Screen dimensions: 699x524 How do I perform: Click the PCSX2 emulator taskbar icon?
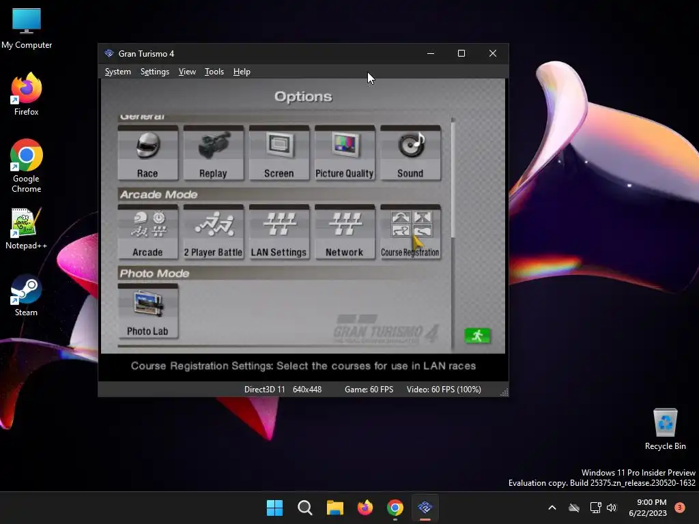tap(425, 508)
